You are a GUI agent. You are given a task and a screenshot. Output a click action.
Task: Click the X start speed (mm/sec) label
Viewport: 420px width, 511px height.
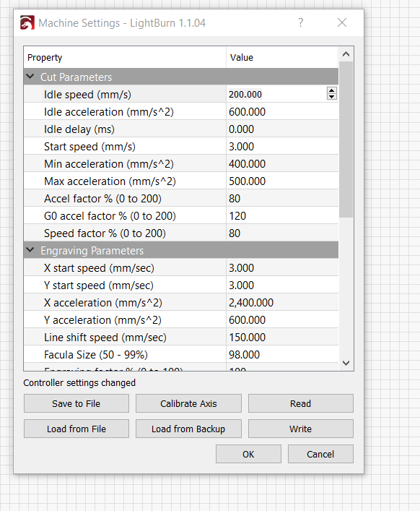99,268
